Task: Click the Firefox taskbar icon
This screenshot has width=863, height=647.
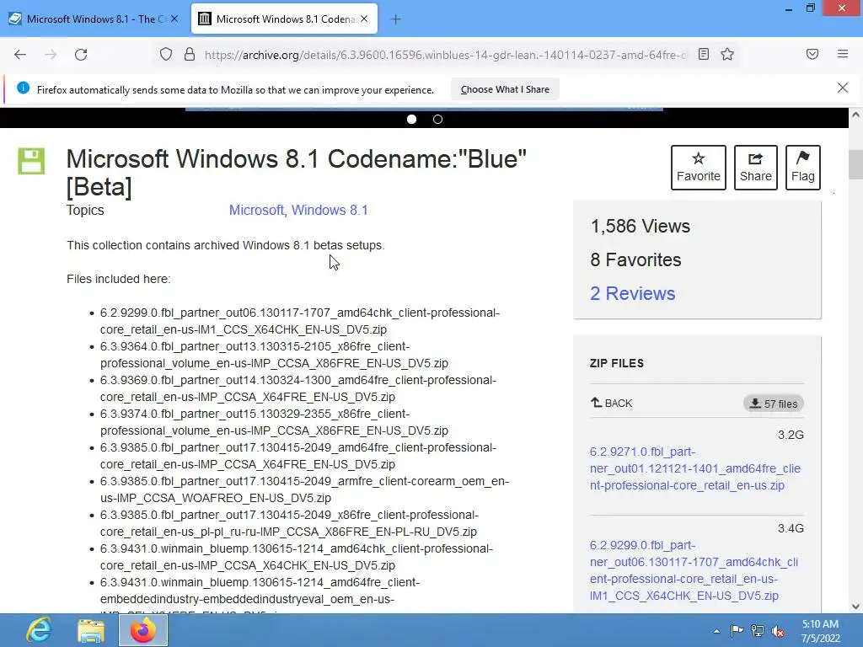Action: click(143, 630)
